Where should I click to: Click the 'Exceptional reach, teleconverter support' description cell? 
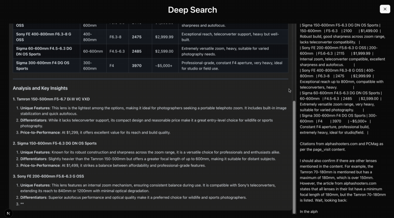[233, 37]
